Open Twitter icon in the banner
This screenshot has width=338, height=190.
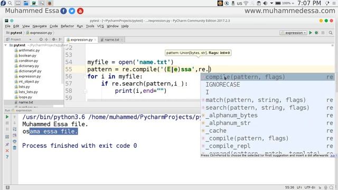72,11
